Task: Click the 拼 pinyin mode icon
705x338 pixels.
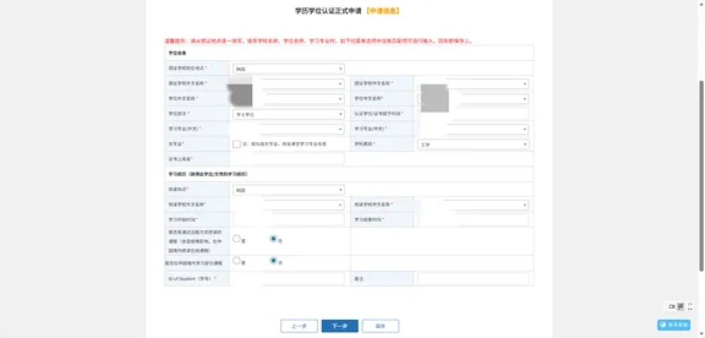Action: pos(681,307)
